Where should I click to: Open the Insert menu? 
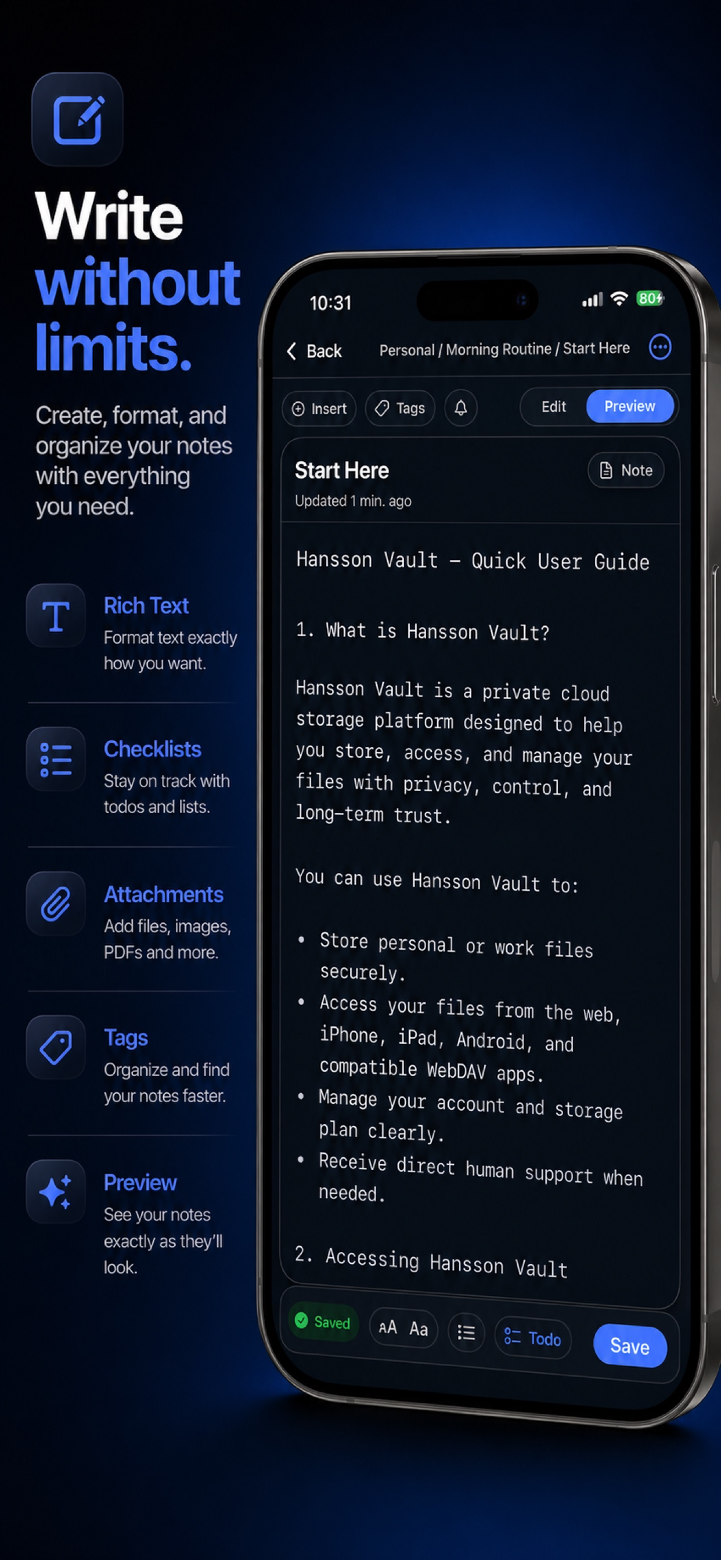coord(319,409)
